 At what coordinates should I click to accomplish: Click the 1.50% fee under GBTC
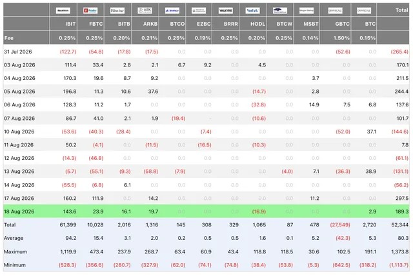coord(341,38)
